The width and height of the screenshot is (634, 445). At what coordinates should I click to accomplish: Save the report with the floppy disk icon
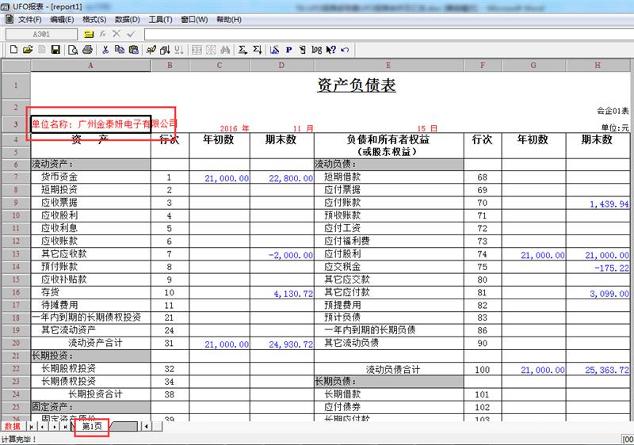click(x=55, y=50)
